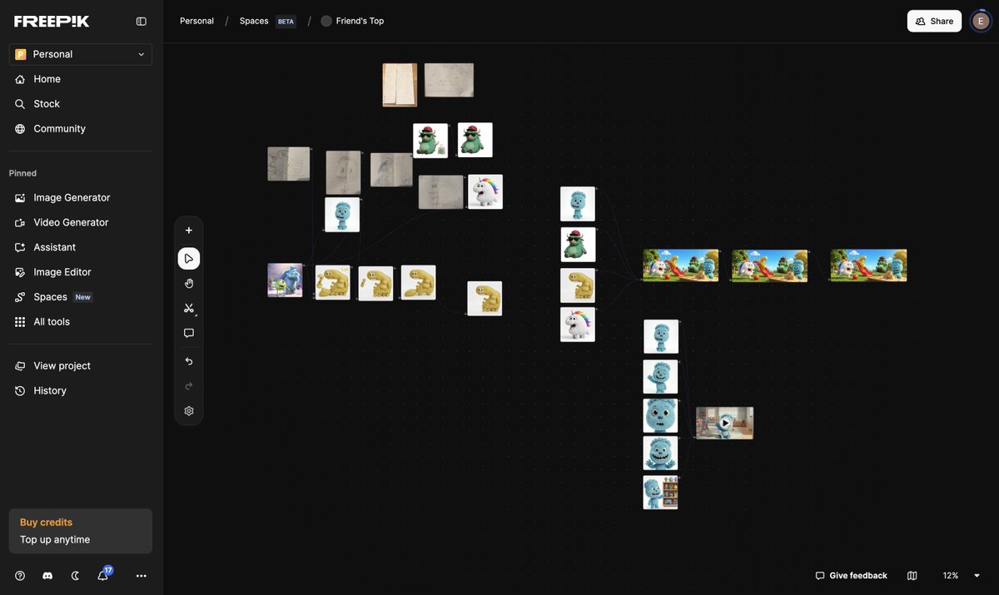Open the Personal workspace dropdown
Screen dimensions: 999x595
point(81,54)
